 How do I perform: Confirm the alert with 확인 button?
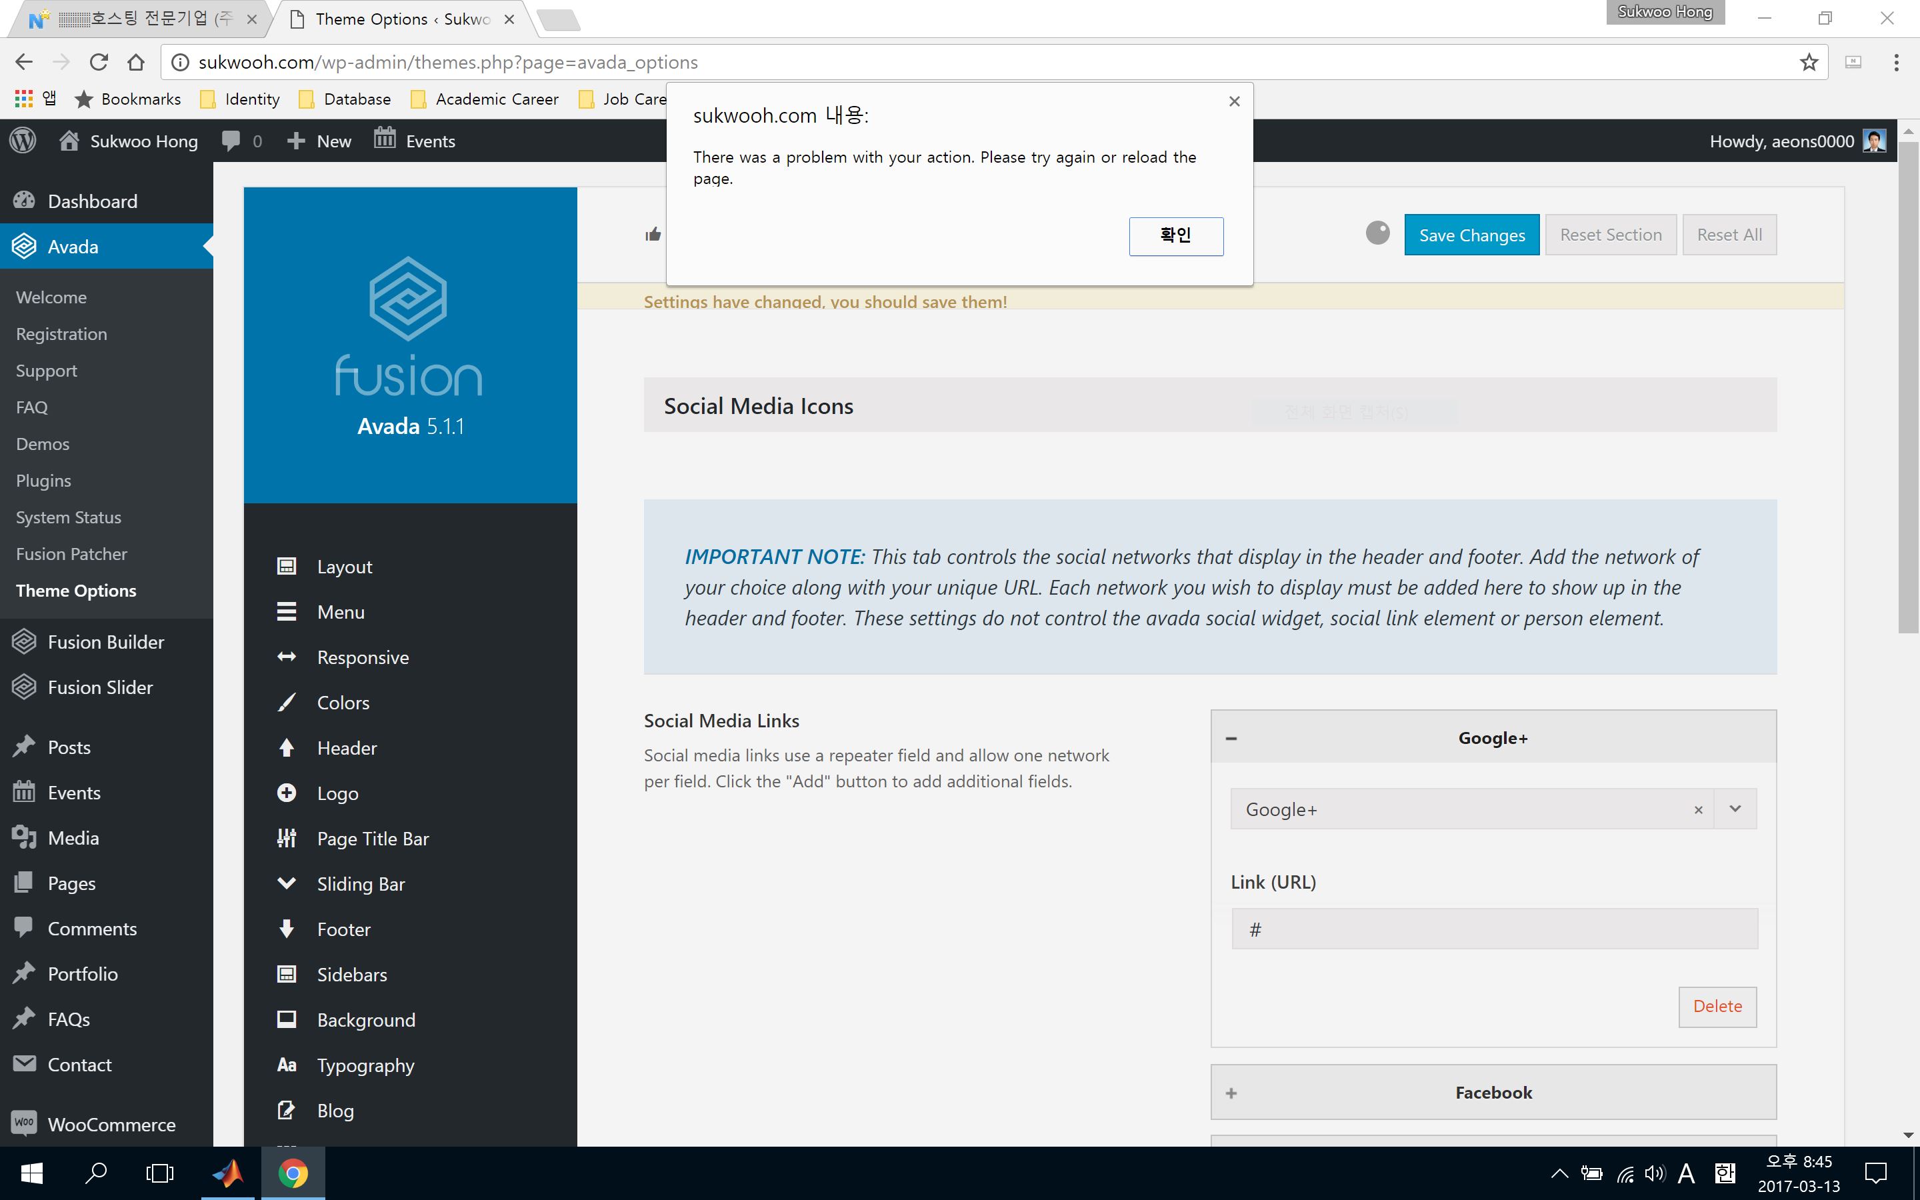pyautogui.click(x=1176, y=236)
